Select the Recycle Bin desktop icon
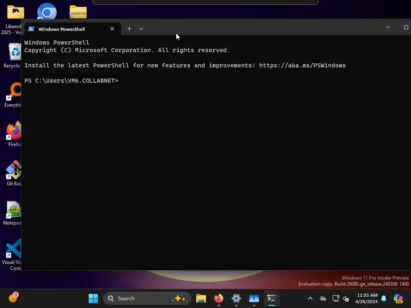 [12, 55]
